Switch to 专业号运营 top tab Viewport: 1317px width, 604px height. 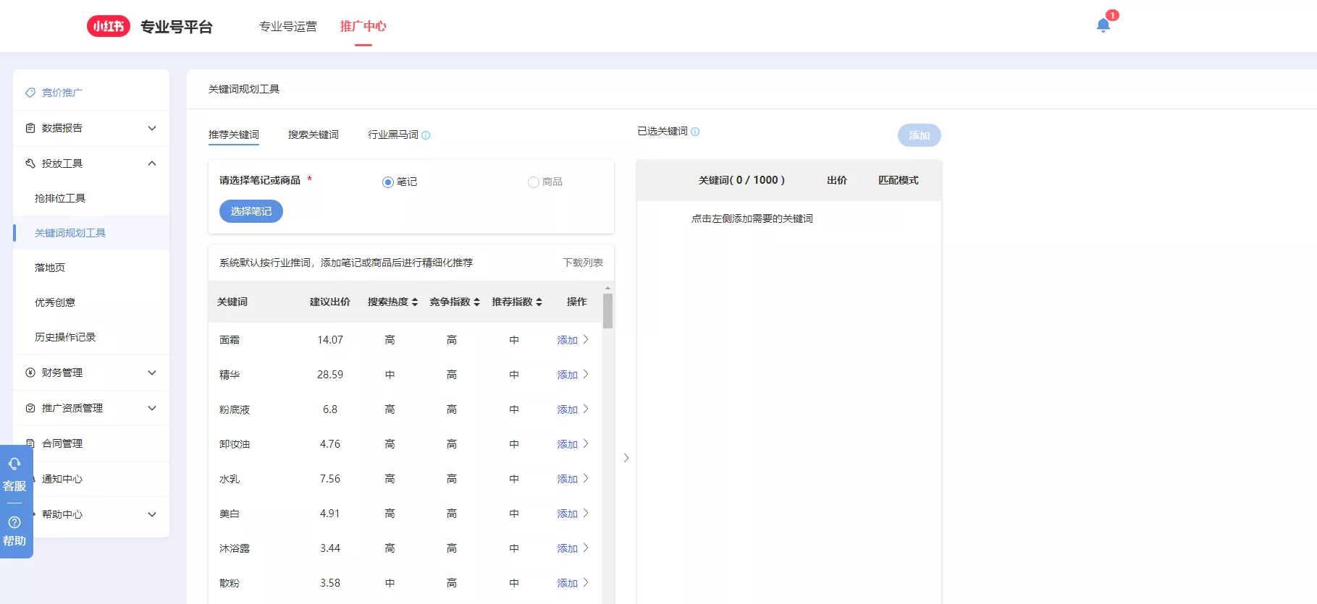click(x=288, y=26)
